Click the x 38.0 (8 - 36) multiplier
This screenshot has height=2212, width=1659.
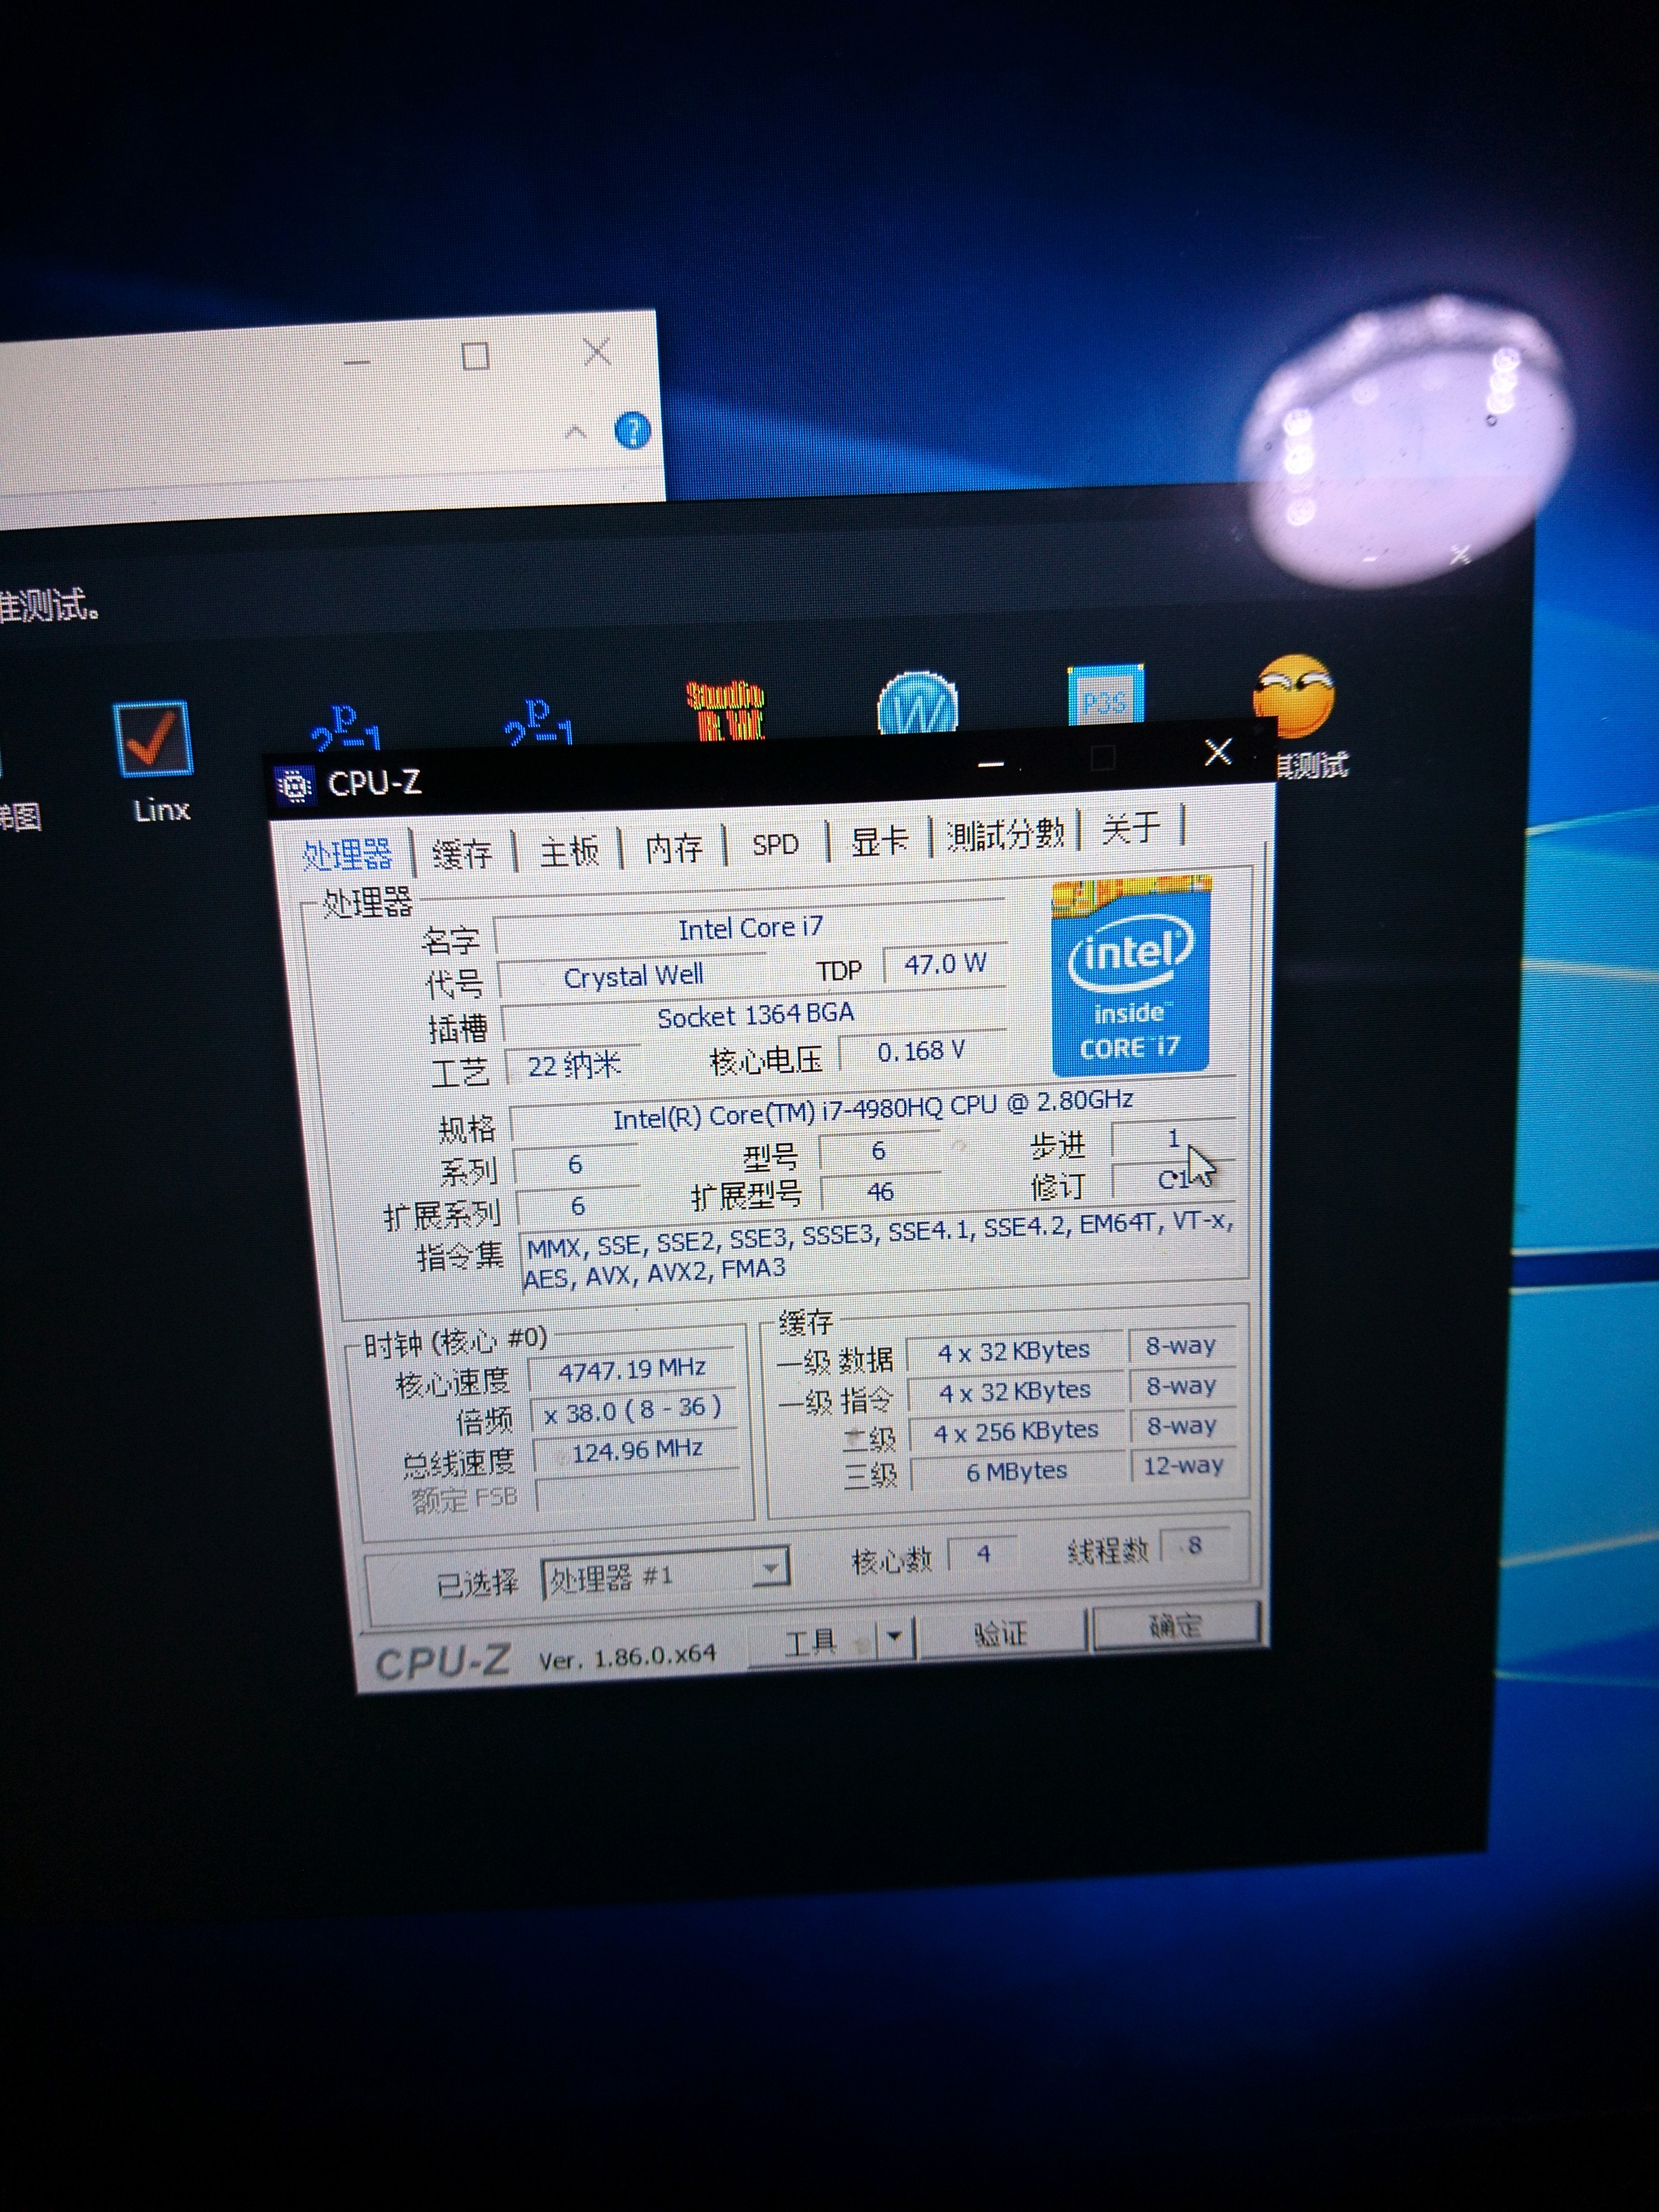[x=633, y=1410]
